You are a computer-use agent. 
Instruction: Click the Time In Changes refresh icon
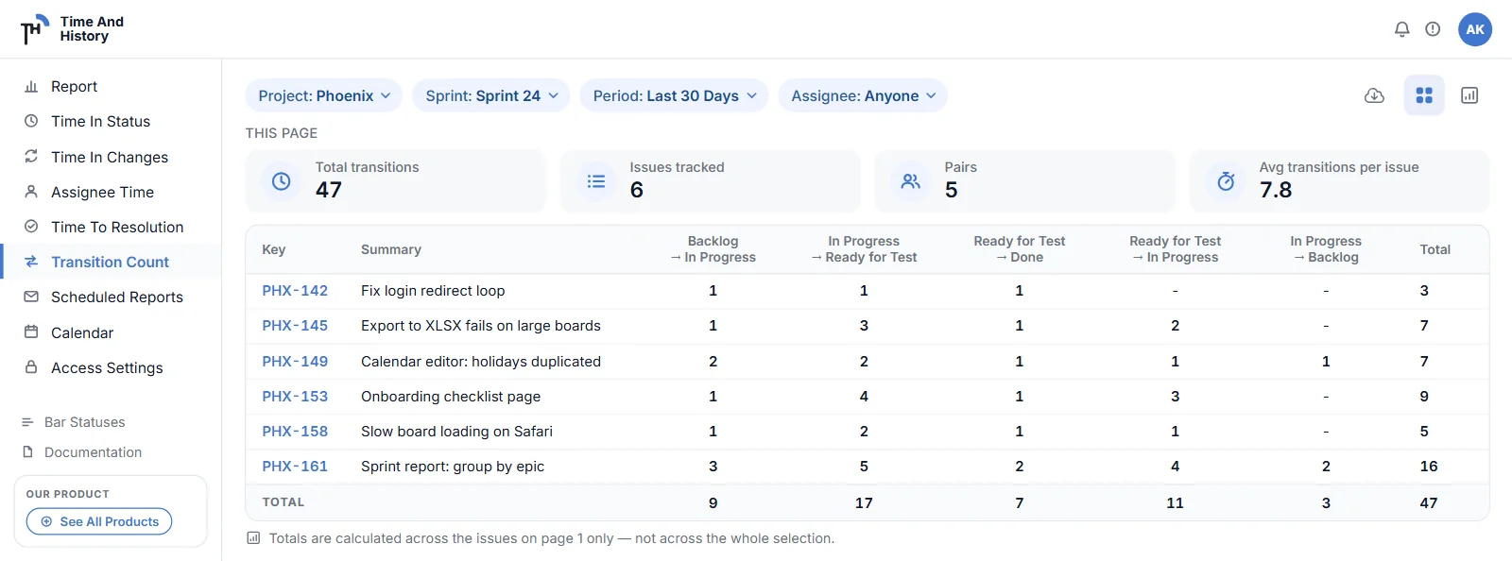pyautogui.click(x=31, y=157)
